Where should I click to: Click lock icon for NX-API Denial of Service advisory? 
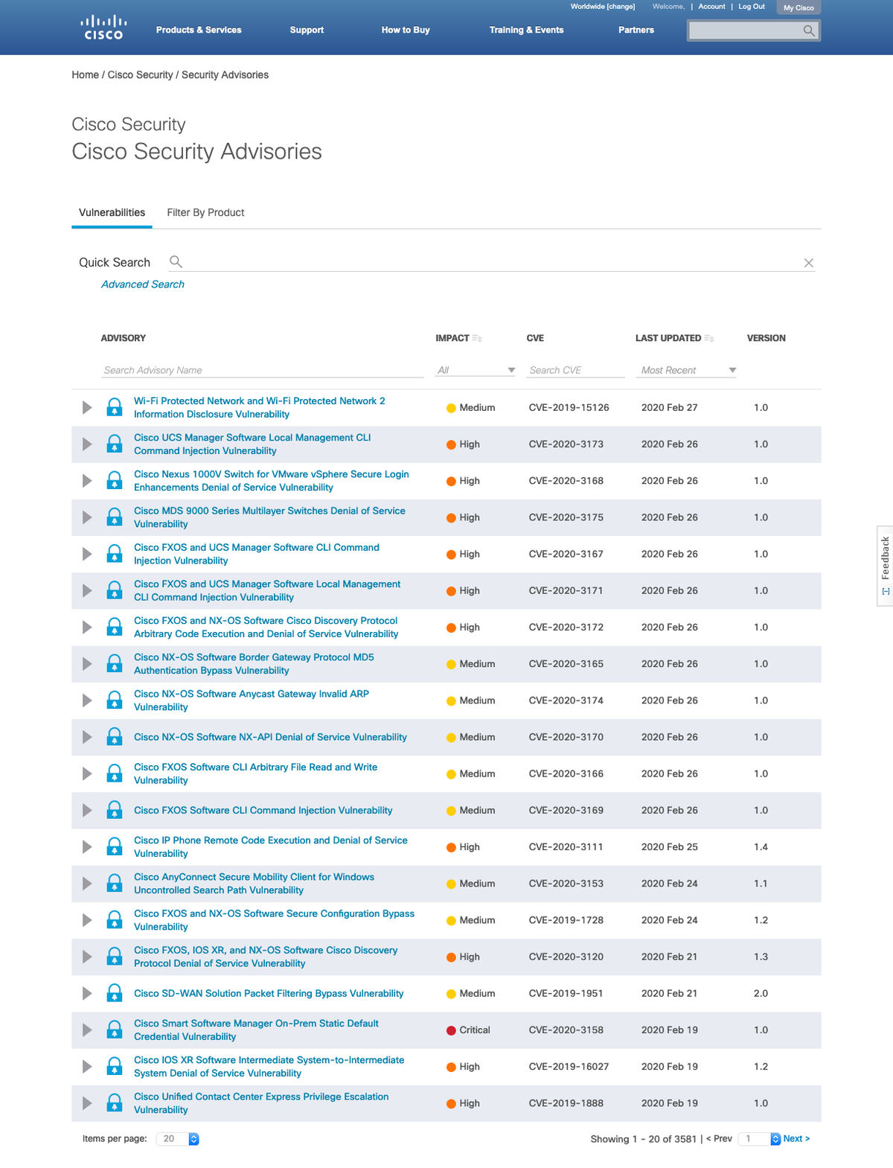pyautogui.click(x=115, y=737)
